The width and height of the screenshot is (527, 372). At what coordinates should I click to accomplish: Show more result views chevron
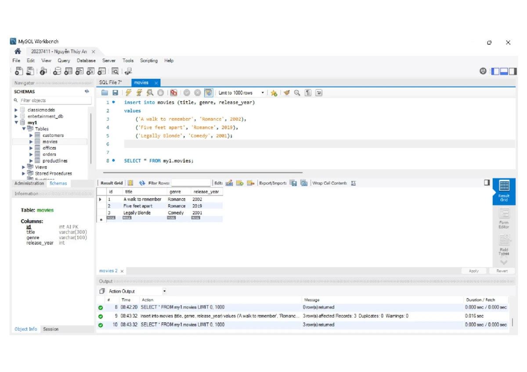(x=504, y=262)
